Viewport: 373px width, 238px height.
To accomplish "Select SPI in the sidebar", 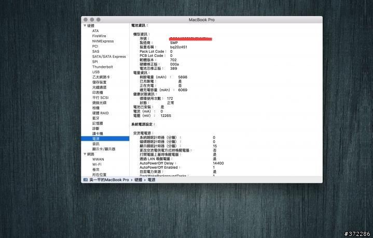I will [95, 62].
